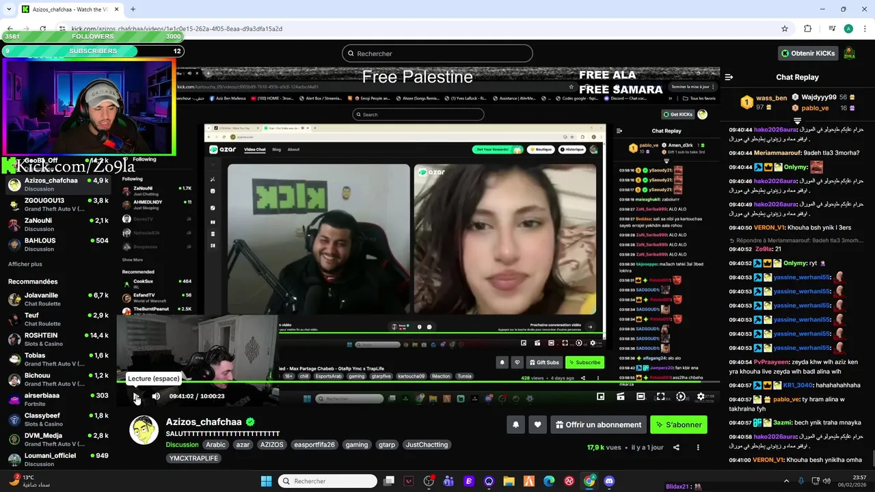Select the azar tag
Viewport: 875px width, 492px height.
click(x=243, y=445)
